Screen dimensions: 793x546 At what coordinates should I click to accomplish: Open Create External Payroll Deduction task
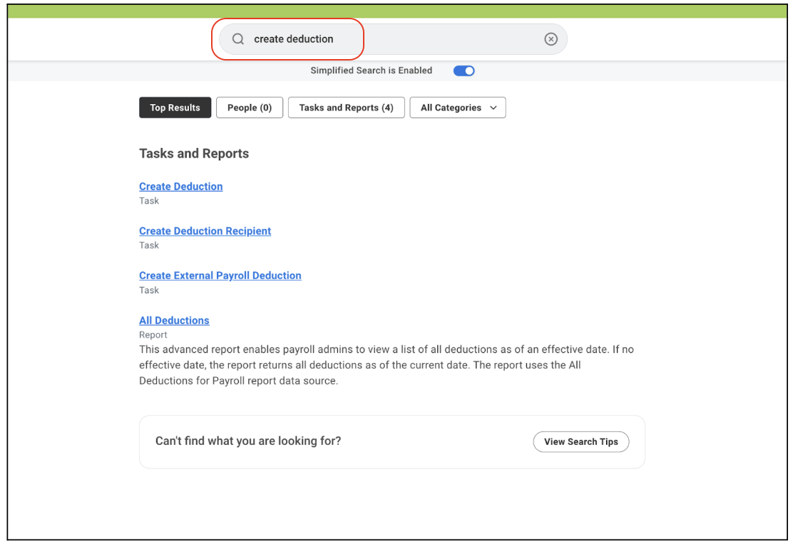[x=220, y=275]
